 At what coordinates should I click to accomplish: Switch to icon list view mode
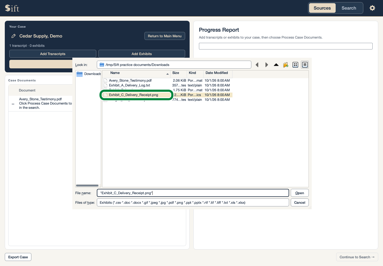point(295,65)
